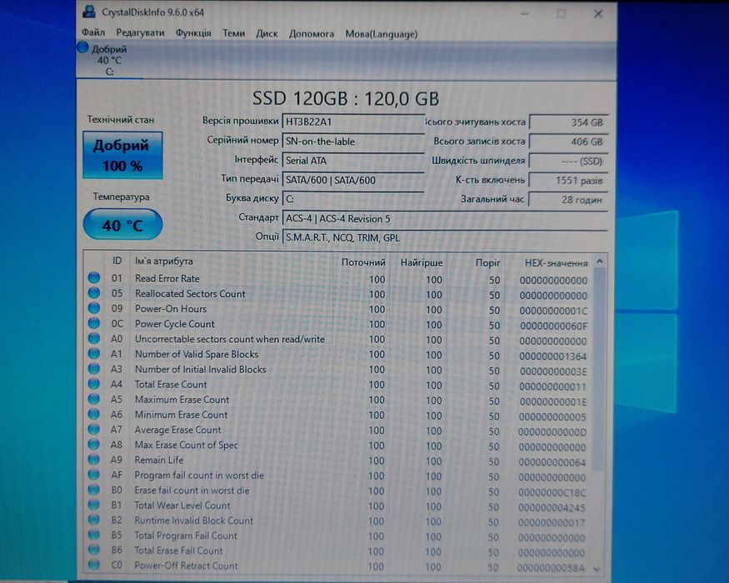This screenshot has height=583, width=729.
Task: Click status orb for Remain Life
Action: click(94, 460)
